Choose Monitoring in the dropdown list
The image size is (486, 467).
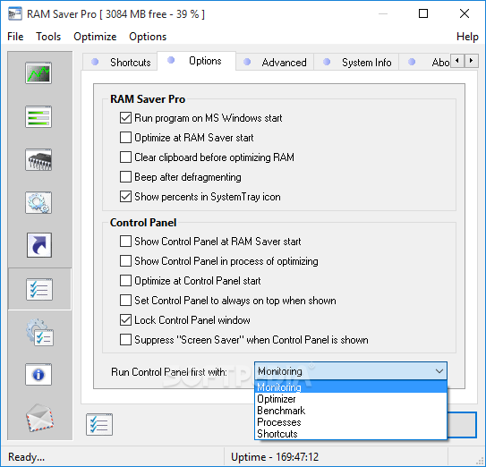pyautogui.click(x=351, y=387)
